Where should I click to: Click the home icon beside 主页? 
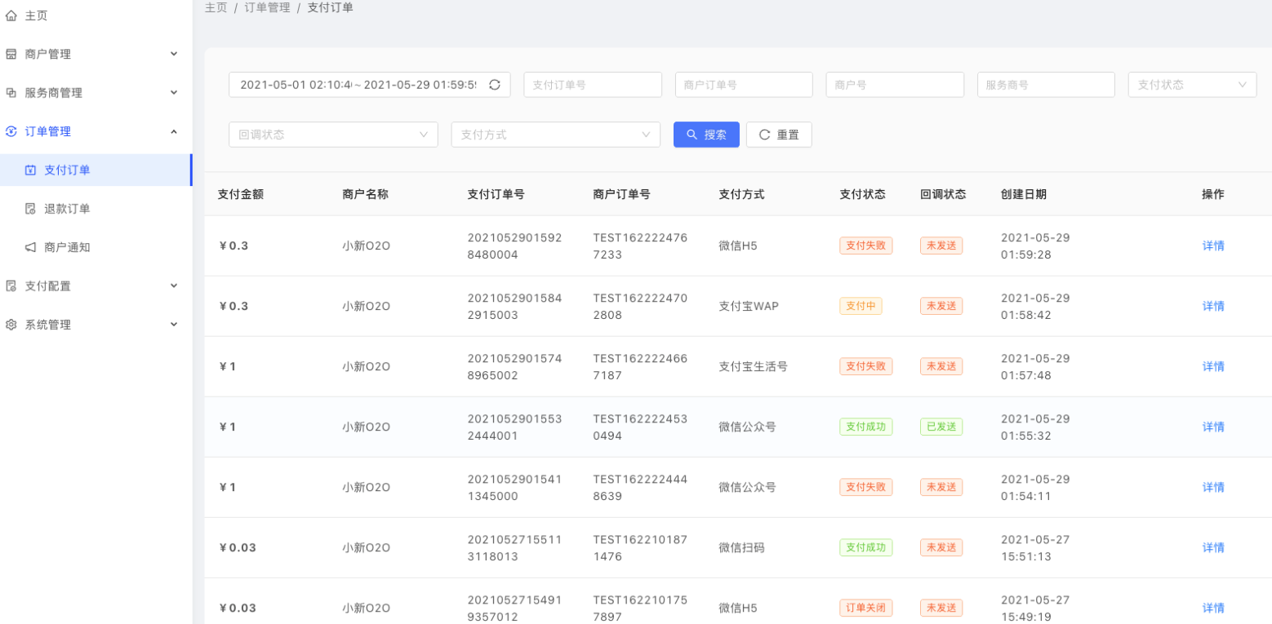tap(11, 15)
